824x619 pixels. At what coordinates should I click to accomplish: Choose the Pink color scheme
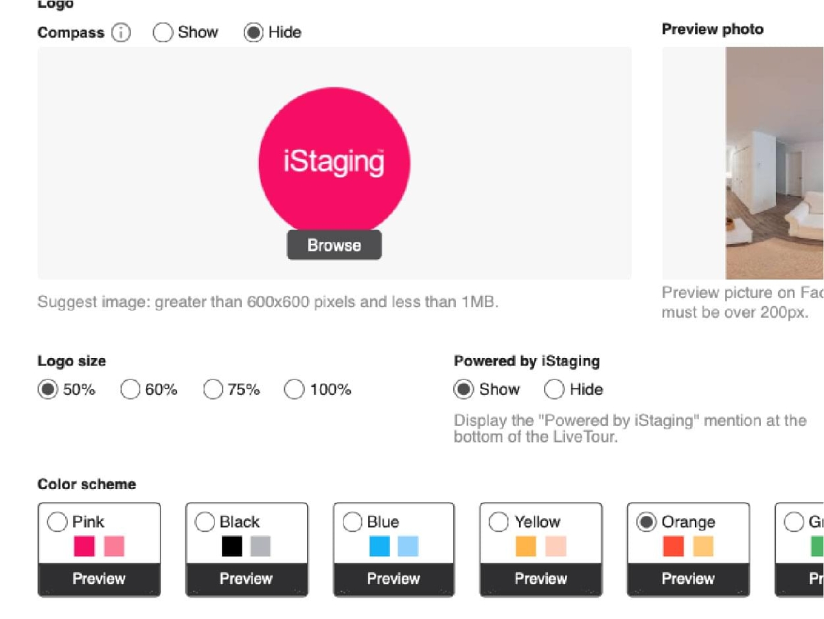57,522
